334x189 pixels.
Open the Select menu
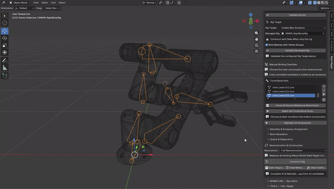[45, 3]
